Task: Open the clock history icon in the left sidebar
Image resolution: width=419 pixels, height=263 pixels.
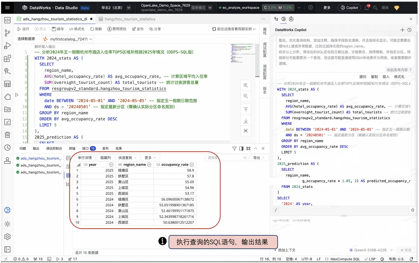Action: pos(7,147)
